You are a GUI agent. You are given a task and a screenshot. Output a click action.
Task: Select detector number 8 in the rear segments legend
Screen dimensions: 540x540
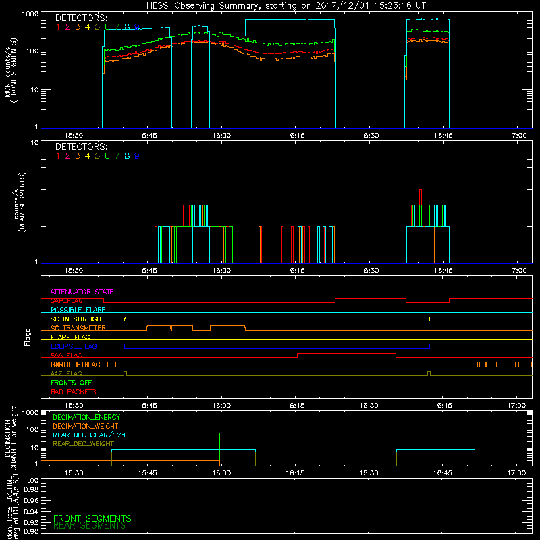tap(127, 156)
